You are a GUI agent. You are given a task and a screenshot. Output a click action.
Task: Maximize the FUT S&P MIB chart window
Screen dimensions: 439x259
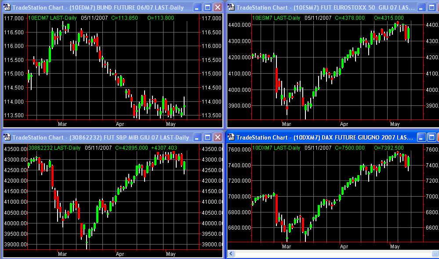point(207,137)
